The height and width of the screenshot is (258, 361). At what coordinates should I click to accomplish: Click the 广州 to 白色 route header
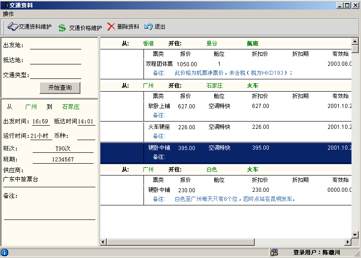pyautogui.click(x=226, y=170)
